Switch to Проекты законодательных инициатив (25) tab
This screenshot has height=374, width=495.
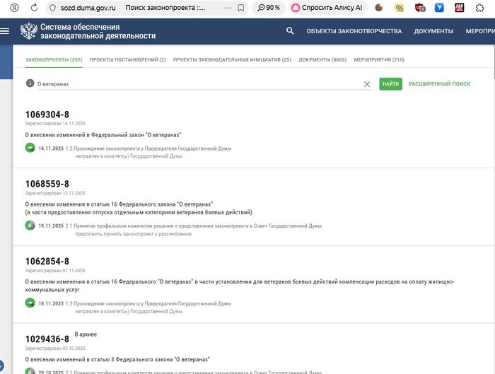tap(232, 60)
